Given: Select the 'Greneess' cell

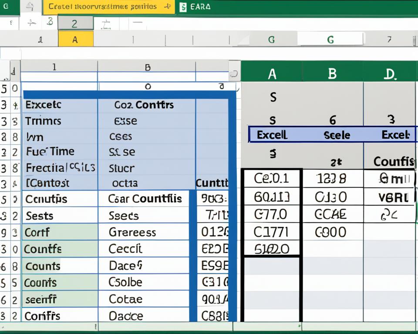Looking at the screenshot, I should click(144, 232).
